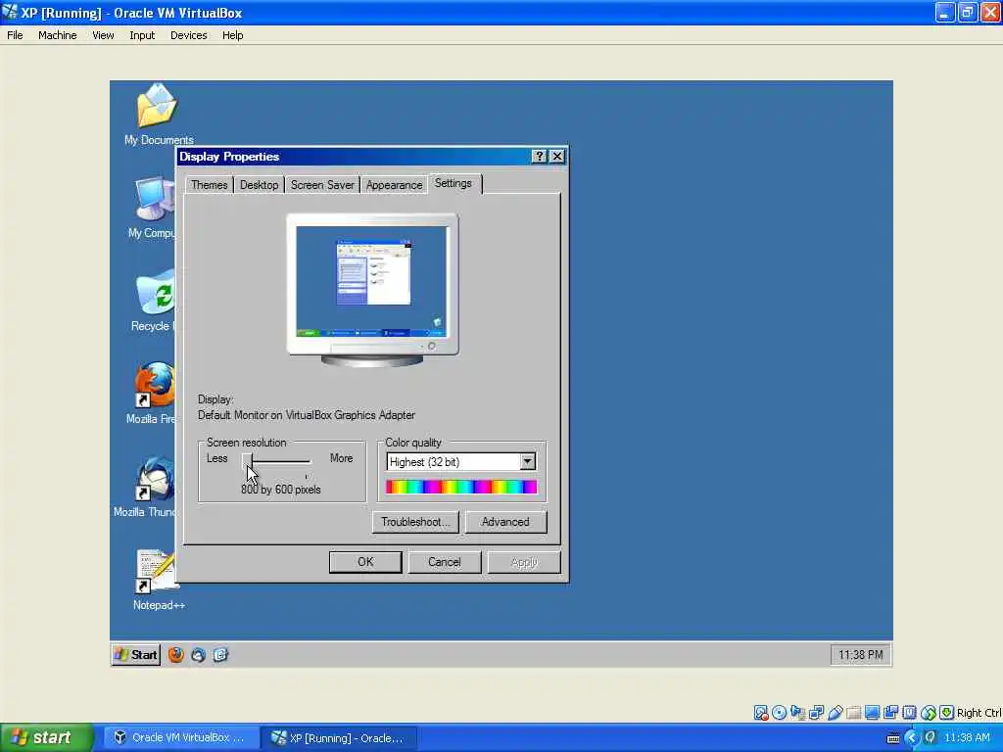Click the host tray keyboard icon
This screenshot has height=752, width=1003.
[x=893, y=738]
